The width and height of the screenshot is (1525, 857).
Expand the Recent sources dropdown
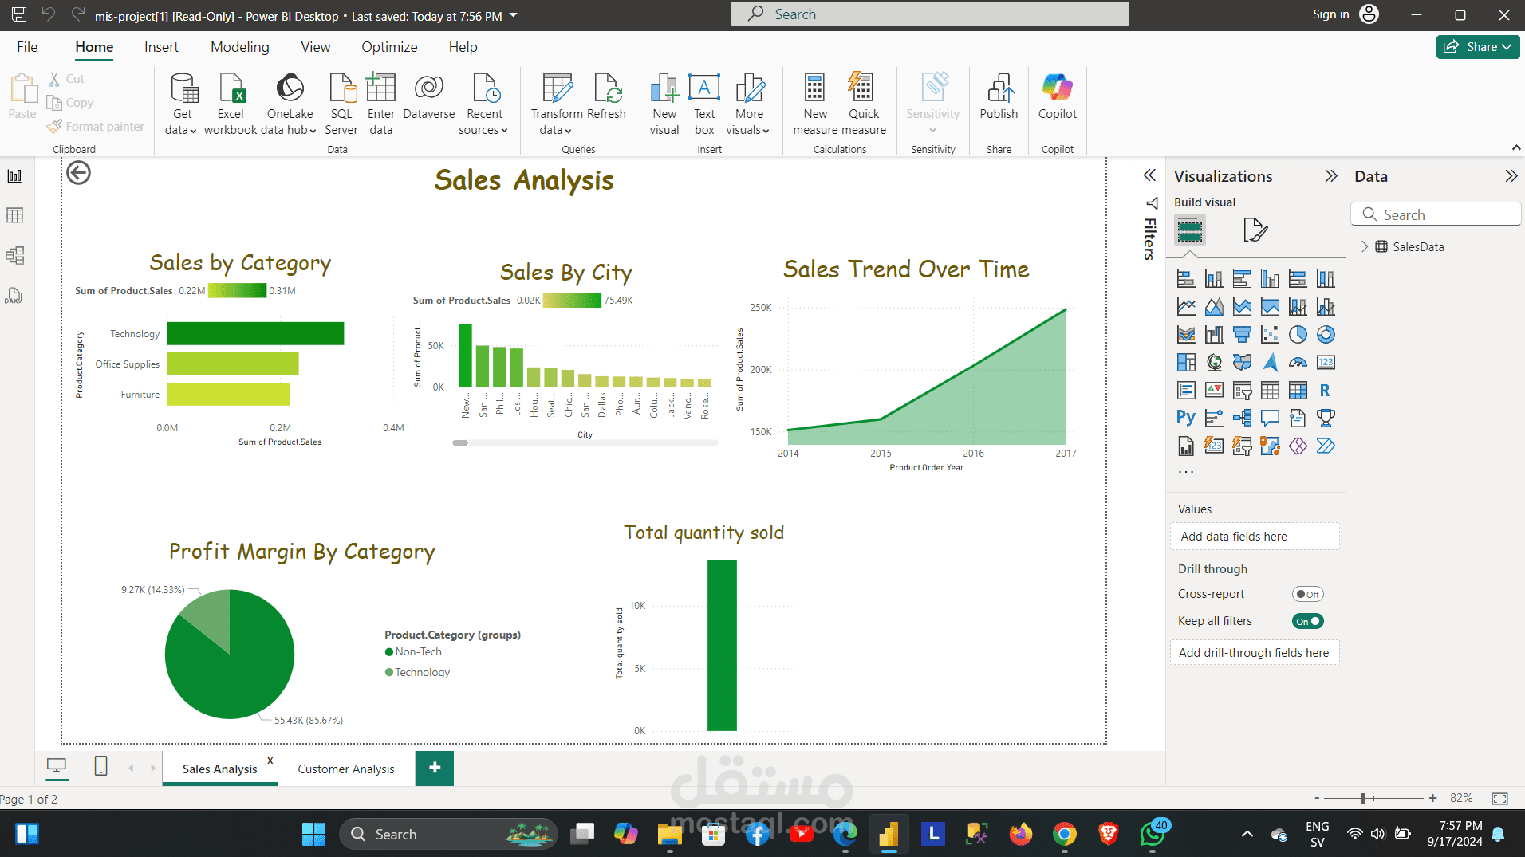point(484,104)
